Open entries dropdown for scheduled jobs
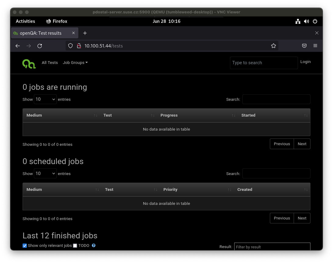Screen dimensions: 333x263 (45, 174)
